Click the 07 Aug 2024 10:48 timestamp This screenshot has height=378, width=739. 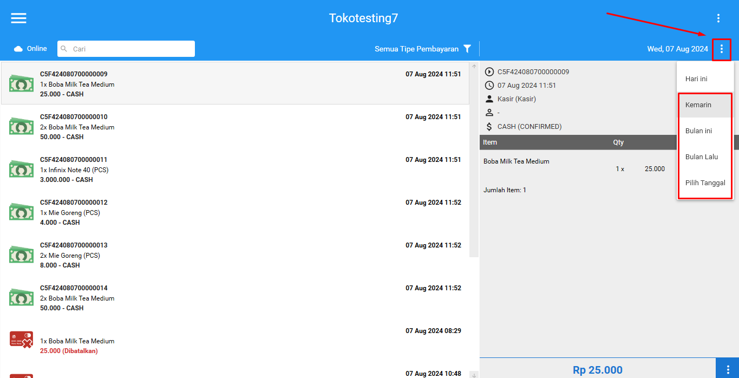click(433, 374)
